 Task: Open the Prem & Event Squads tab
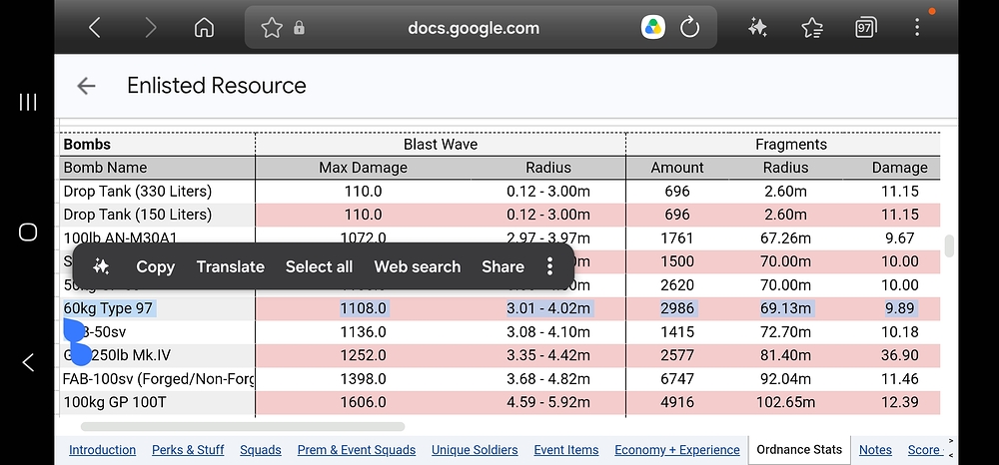tap(357, 450)
